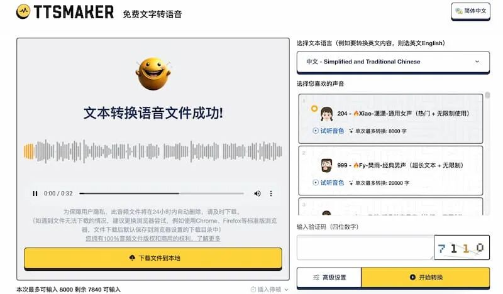Open the audio player three-dot menu

(271, 193)
